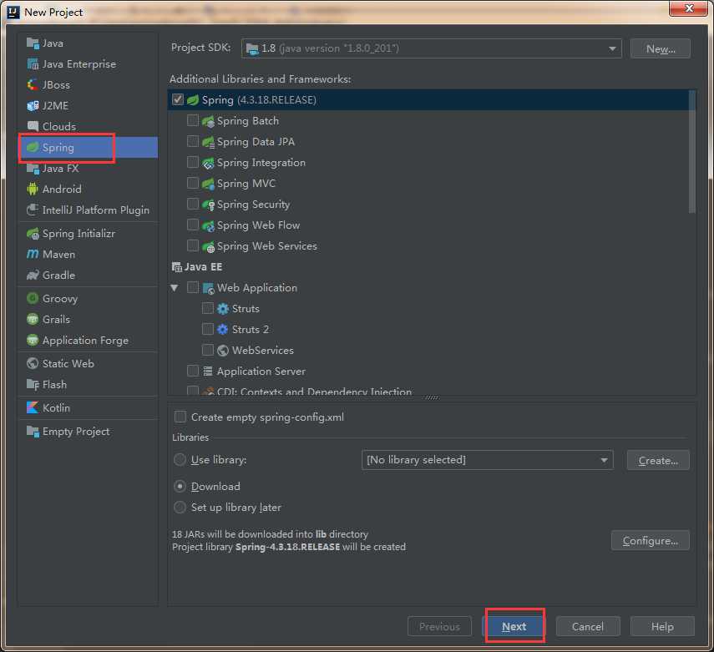Select the Maven 'm' icon

point(33,254)
